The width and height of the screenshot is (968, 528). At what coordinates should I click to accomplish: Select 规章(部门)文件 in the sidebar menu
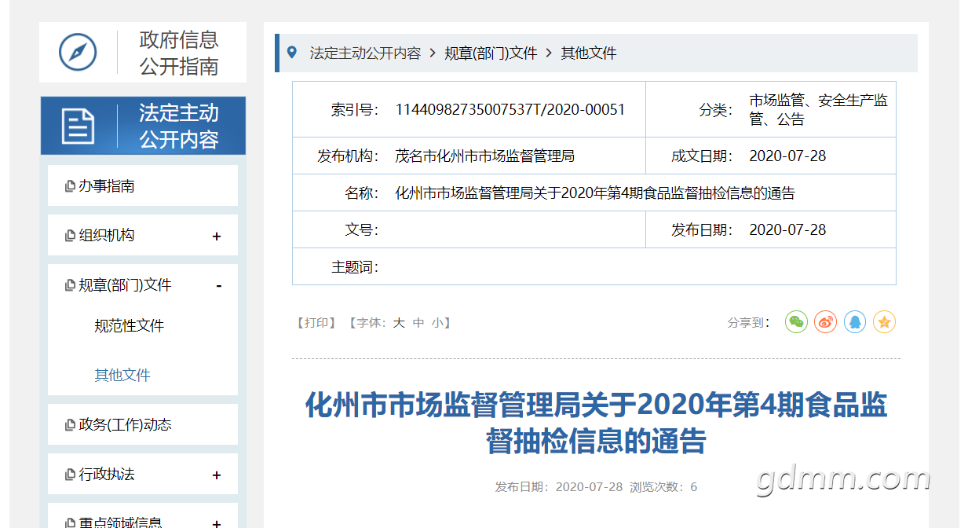[125, 285]
